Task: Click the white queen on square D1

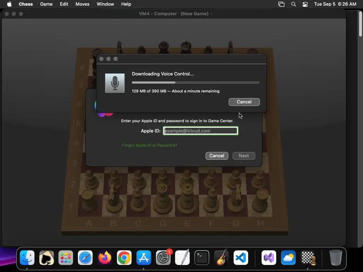Action: tap(162, 199)
